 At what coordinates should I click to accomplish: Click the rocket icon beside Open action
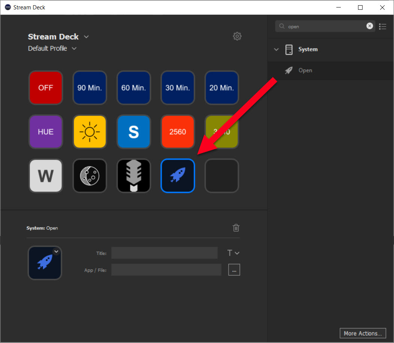tap(289, 70)
